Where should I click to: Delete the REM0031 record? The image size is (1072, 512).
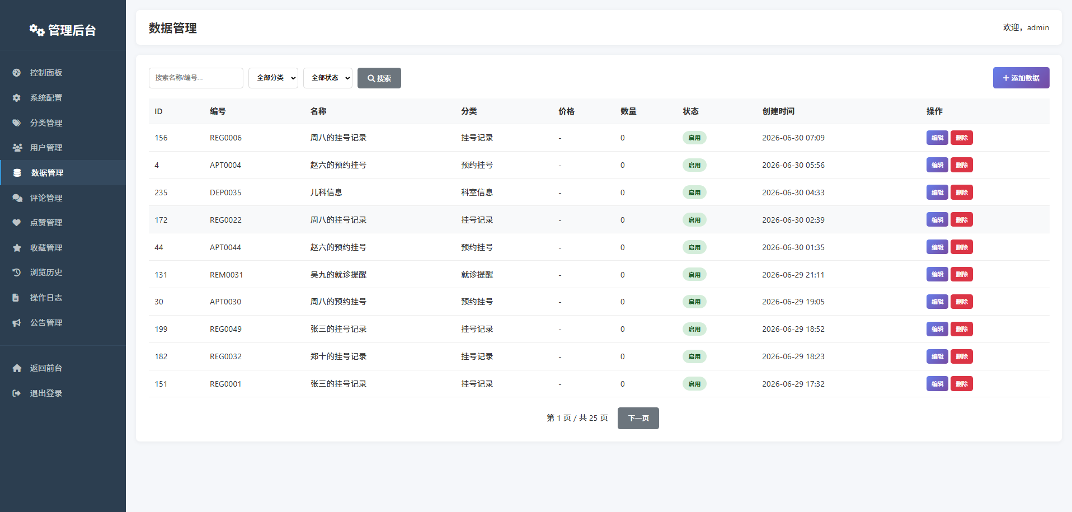pyautogui.click(x=962, y=275)
